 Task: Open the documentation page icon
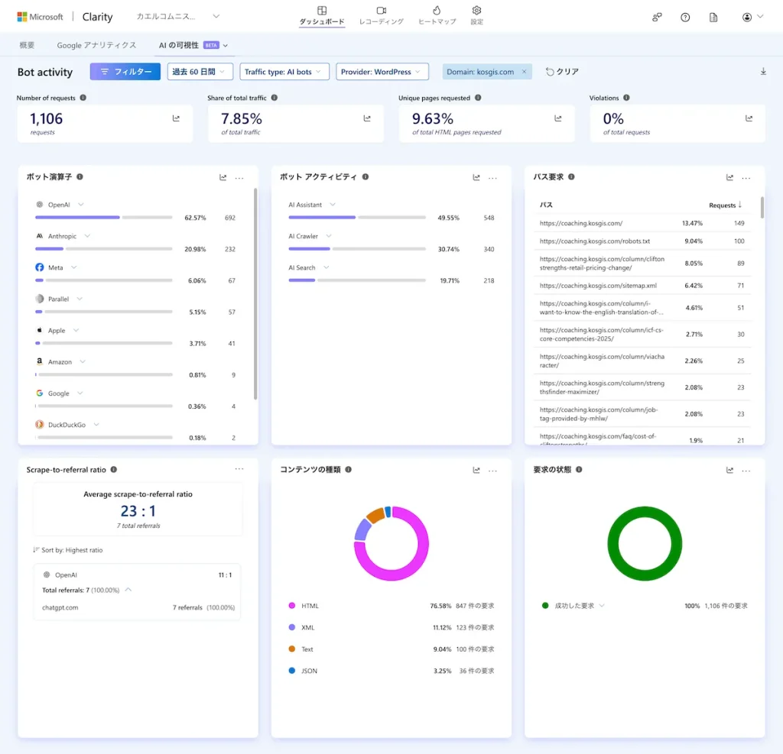[x=713, y=17]
